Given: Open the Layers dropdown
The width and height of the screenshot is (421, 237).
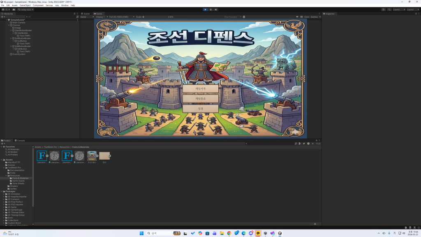Looking at the screenshot, I should point(397,9).
